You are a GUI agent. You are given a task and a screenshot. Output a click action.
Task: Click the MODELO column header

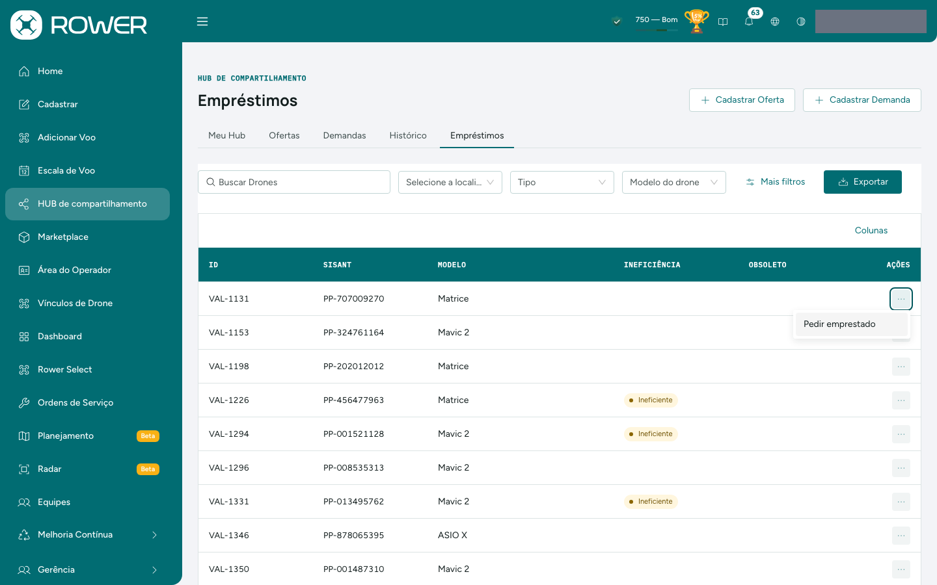[452, 265]
